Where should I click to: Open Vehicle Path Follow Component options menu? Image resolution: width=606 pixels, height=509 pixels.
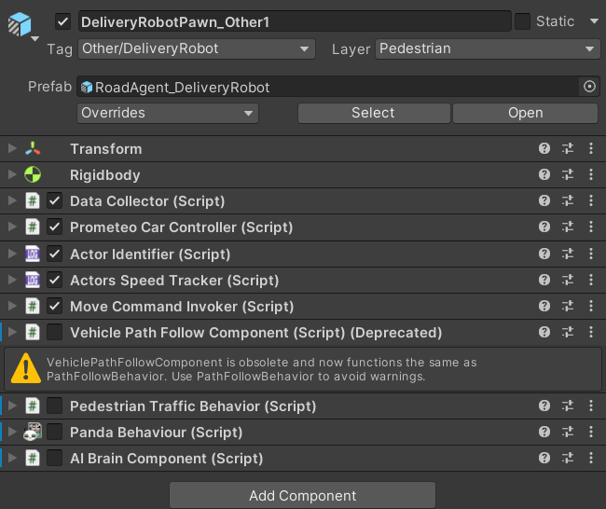click(x=591, y=332)
